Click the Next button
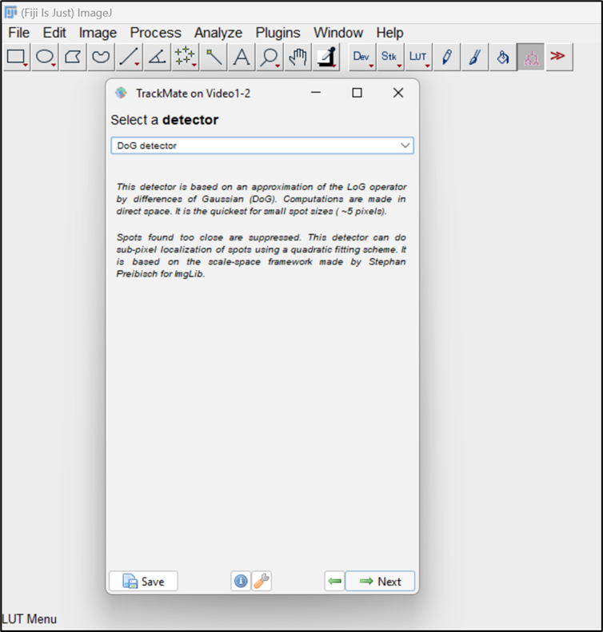Screen dimensions: 603x632 tap(380, 581)
